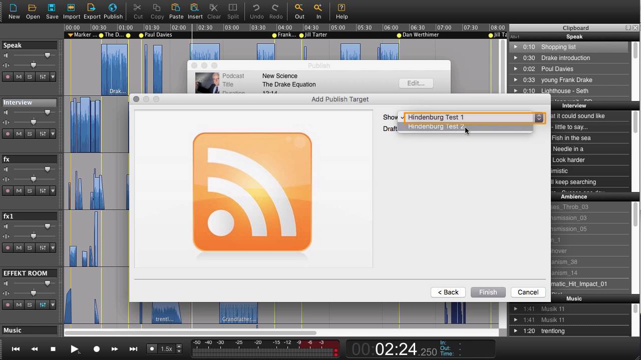The image size is (641, 360).
Task: Click the Finish button
Action: (488, 292)
